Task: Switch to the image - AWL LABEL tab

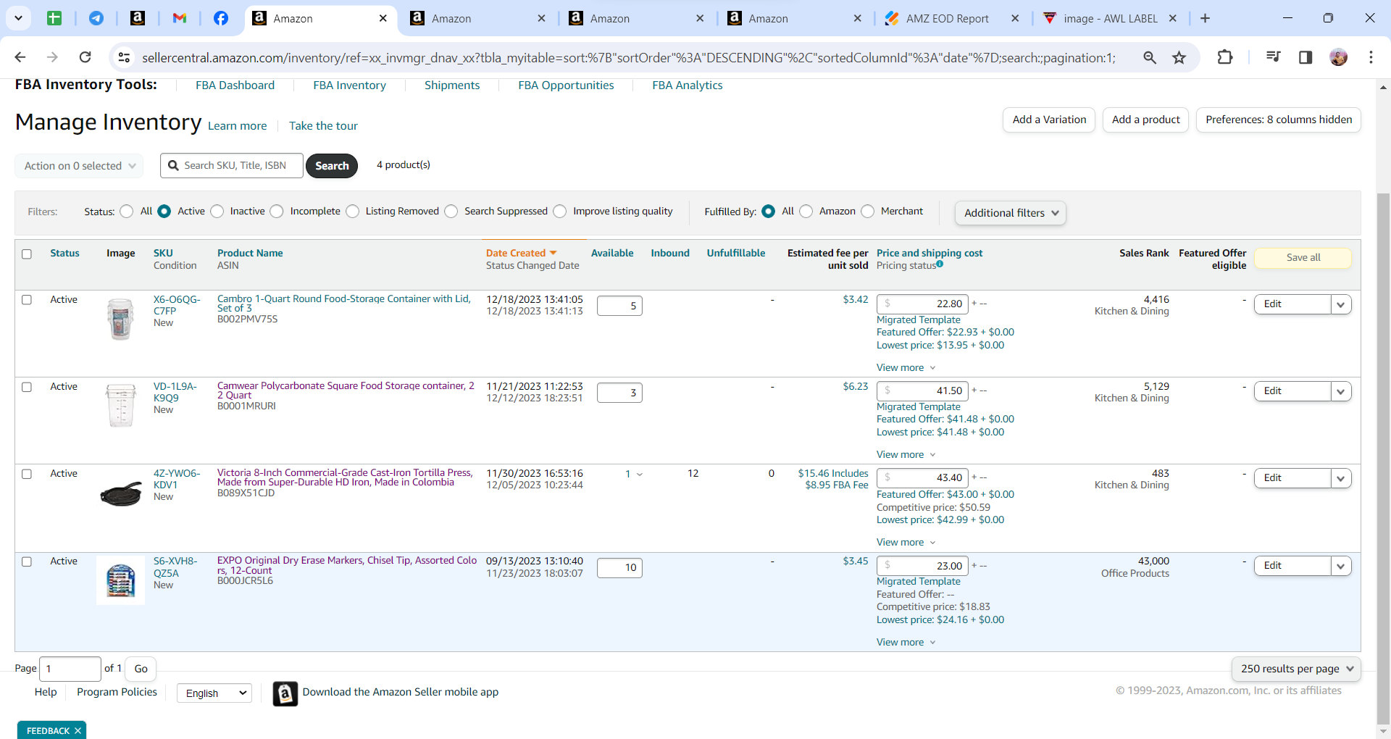Action: coord(1110,18)
